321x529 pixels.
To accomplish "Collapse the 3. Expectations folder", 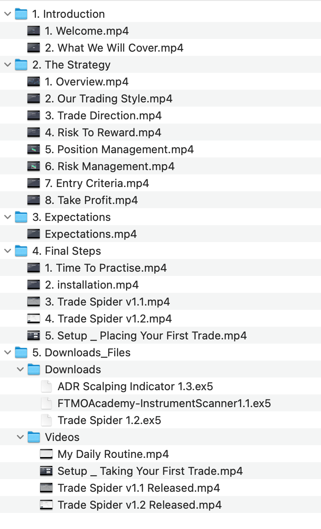I will (x=7, y=217).
